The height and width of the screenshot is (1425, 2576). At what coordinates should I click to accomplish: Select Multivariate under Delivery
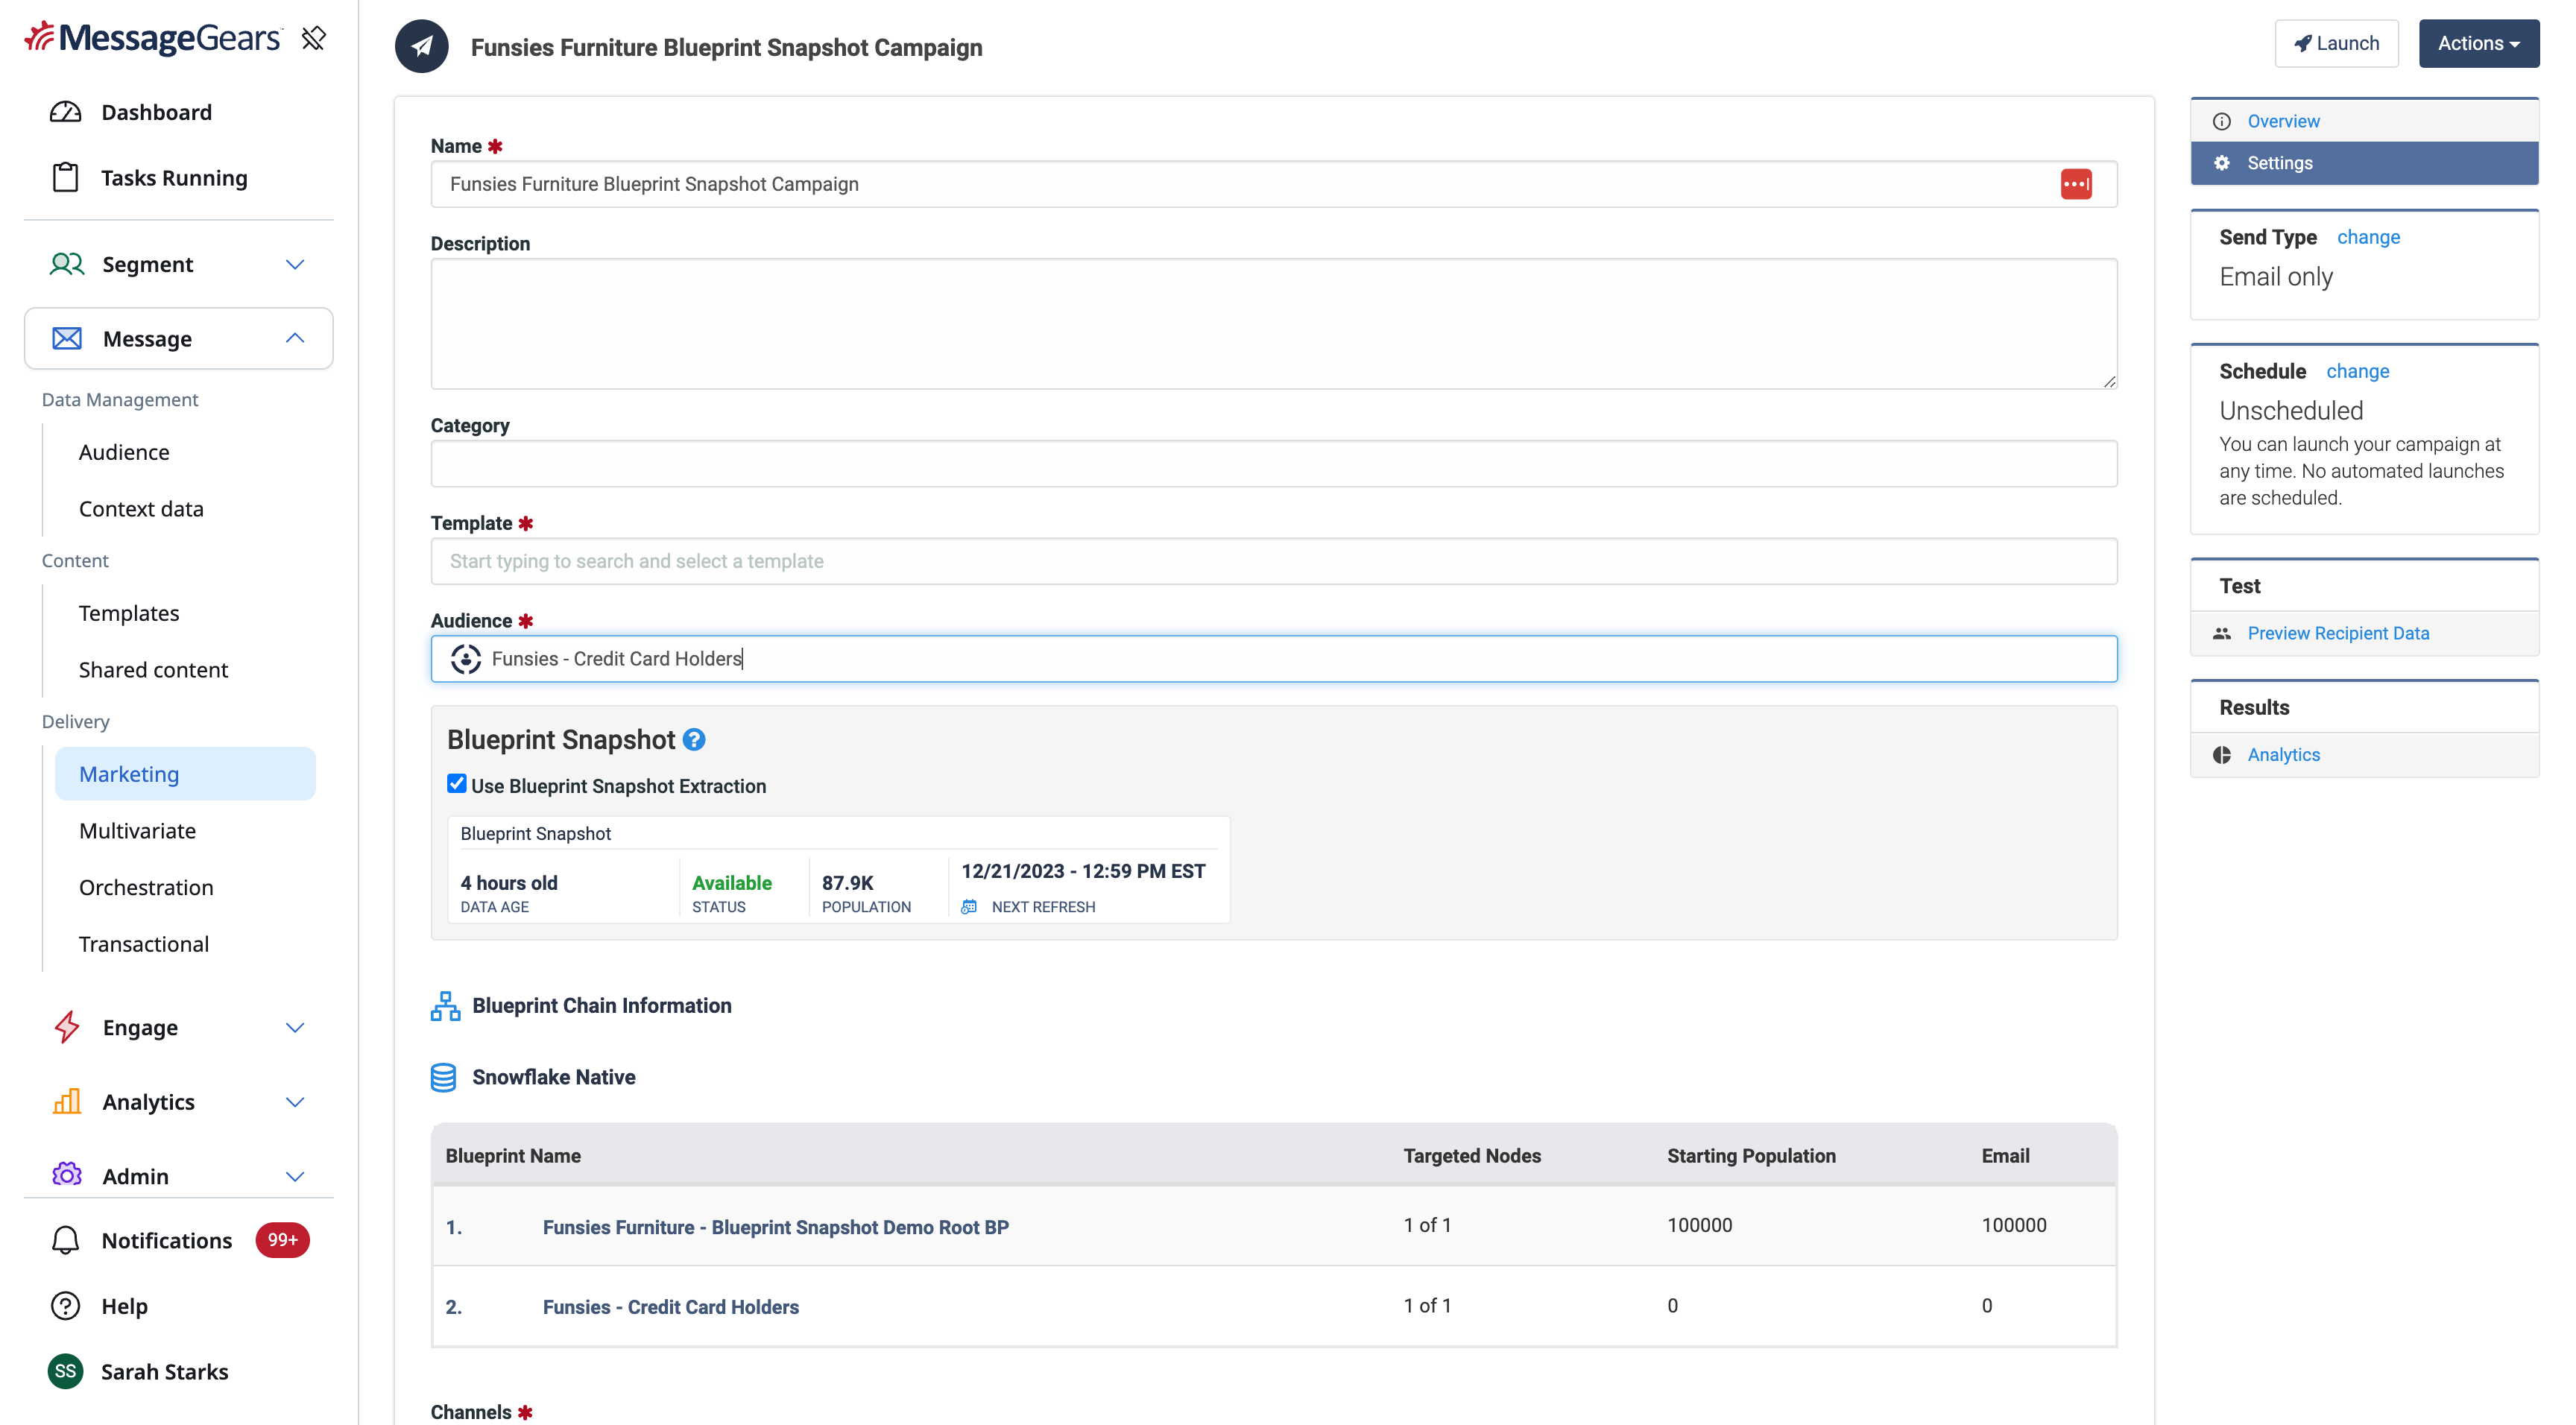click(x=137, y=831)
